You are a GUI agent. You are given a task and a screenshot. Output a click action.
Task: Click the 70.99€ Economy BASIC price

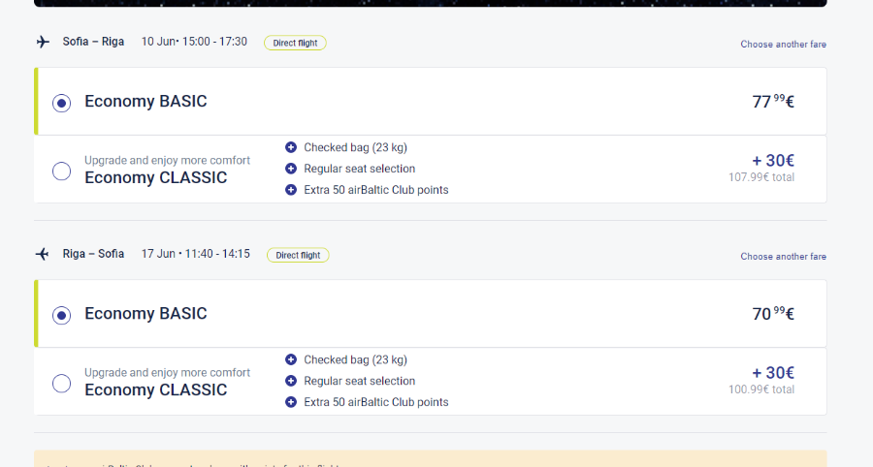[773, 314]
